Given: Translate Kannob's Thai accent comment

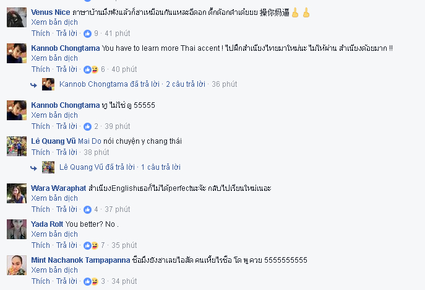Looking at the screenshot, I should point(54,58).
